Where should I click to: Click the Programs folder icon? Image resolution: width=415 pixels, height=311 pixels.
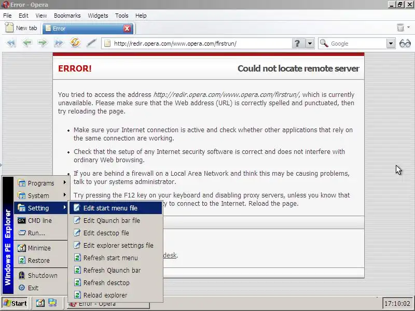point(21,183)
